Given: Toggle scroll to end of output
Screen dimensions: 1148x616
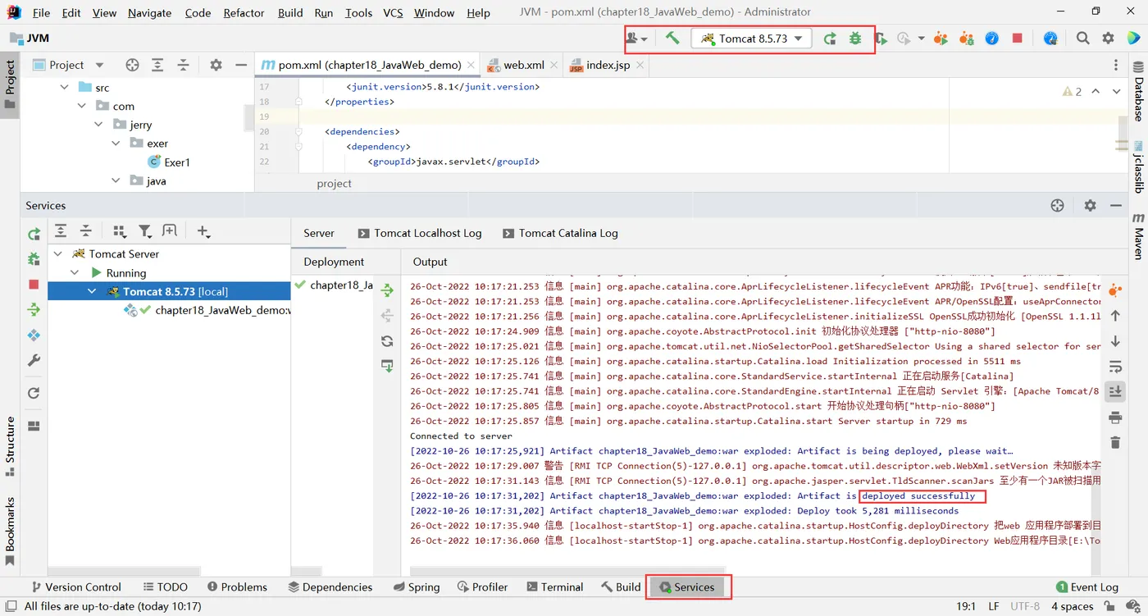Looking at the screenshot, I should coord(1115,392).
